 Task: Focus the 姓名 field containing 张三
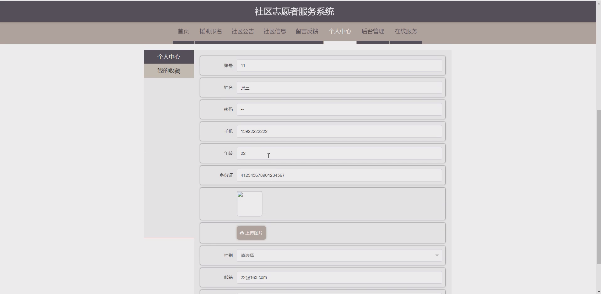coord(339,87)
